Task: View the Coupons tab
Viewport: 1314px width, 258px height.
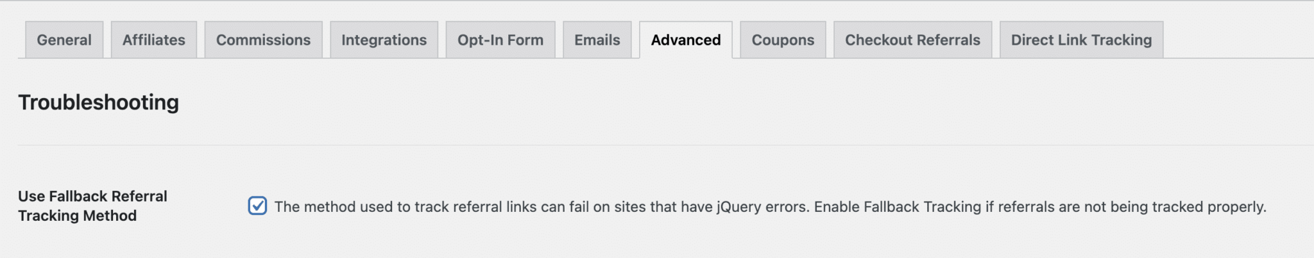Action: (x=783, y=40)
